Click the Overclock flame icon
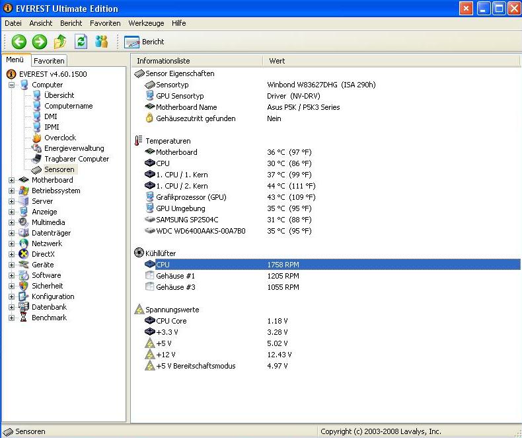The image size is (522, 438). (x=36, y=138)
